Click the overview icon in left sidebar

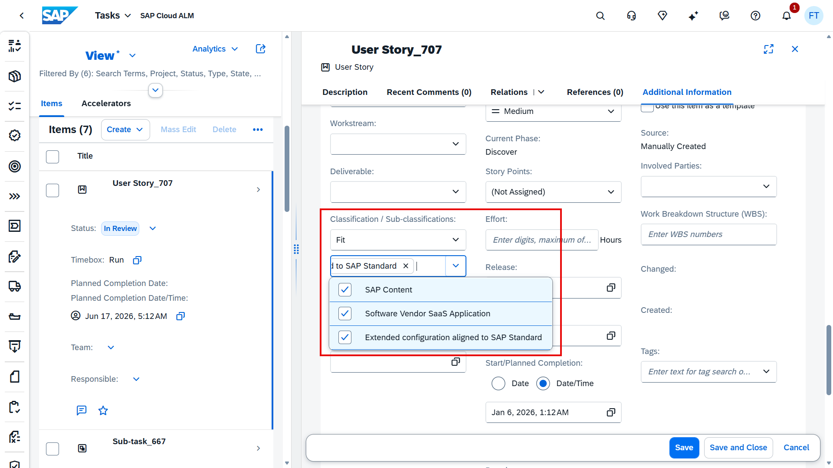[15, 45]
